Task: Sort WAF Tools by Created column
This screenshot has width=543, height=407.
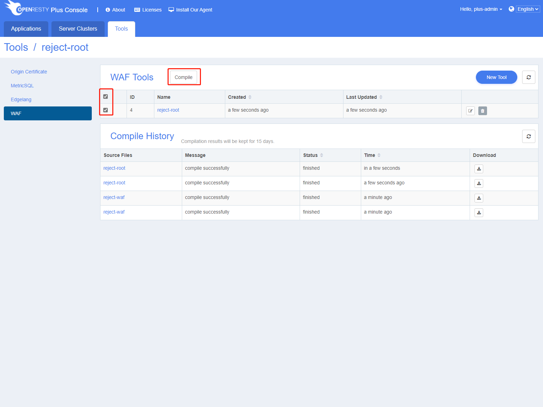Action: click(x=250, y=97)
